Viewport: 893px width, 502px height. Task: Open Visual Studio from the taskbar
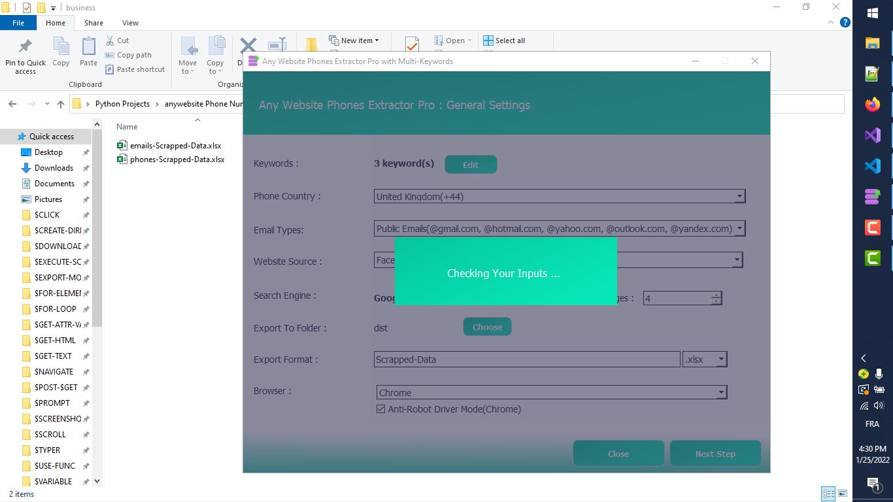click(873, 135)
